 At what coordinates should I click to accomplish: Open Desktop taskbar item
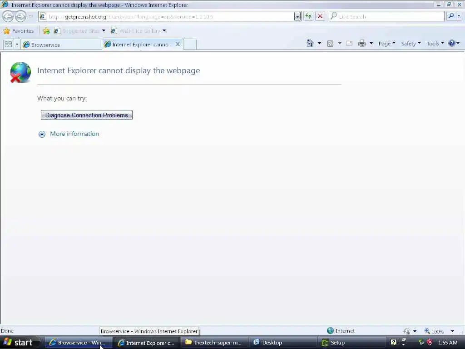point(282,343)
